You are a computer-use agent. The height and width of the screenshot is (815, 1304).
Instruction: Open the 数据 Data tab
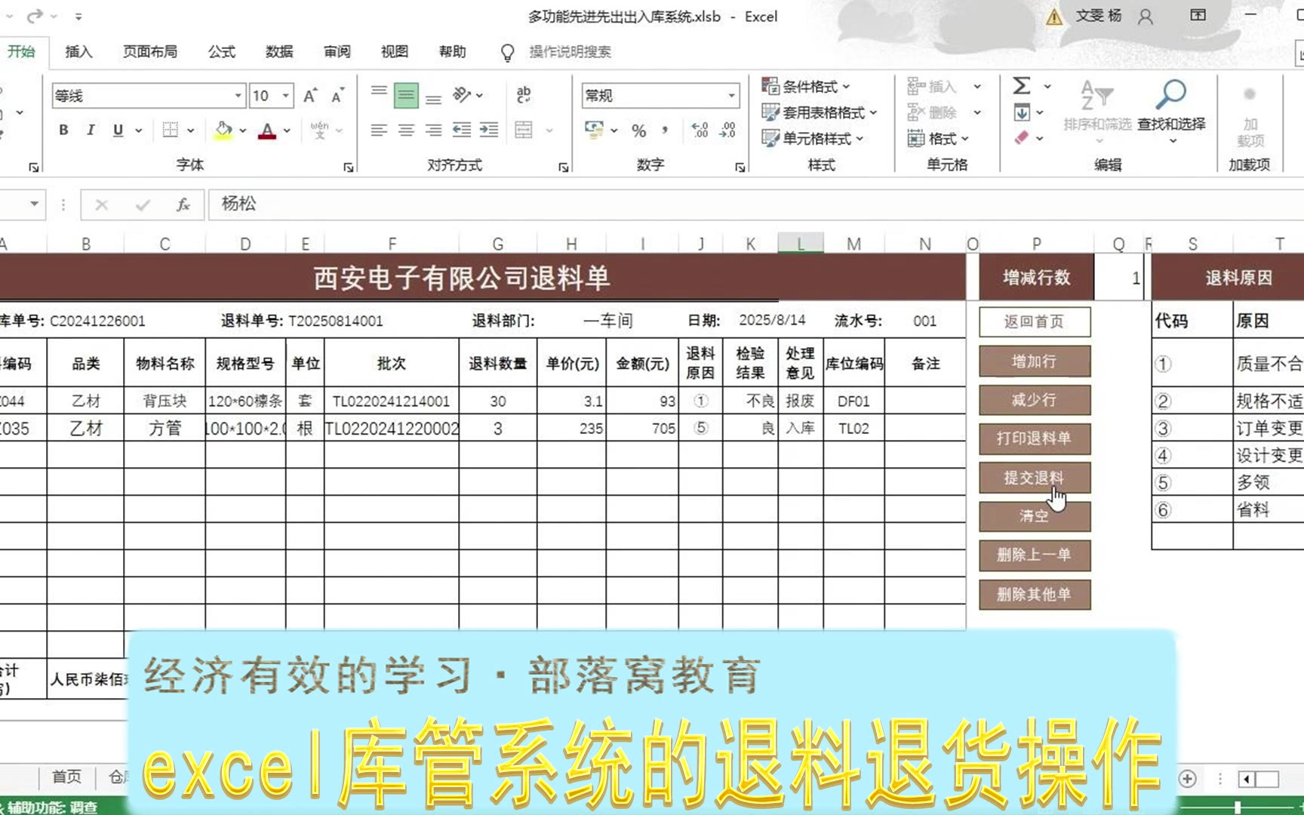click(x=279, y=51)
